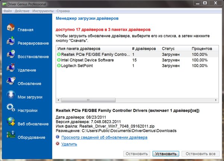This screenshot has width=224, height=161.
Task: Open the Резервирование backup icon
Action: point(11,41)
